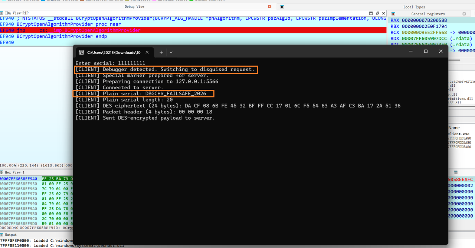
Task: Click the RAX register value
Action: (423, 20)
